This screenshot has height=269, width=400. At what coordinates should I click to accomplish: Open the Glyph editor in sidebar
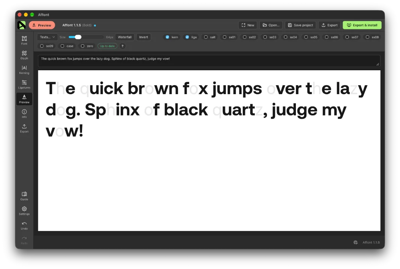[x=24, y=55]
